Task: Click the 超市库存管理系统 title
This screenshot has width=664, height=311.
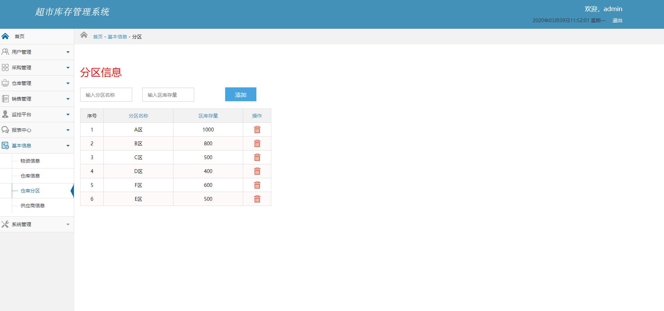Action: pyautogui.click(x=72, y=12)
